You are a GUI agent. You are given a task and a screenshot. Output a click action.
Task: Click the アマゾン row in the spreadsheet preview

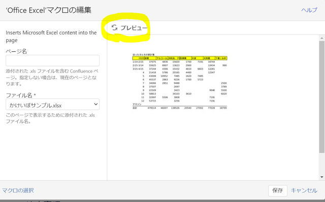180,104
